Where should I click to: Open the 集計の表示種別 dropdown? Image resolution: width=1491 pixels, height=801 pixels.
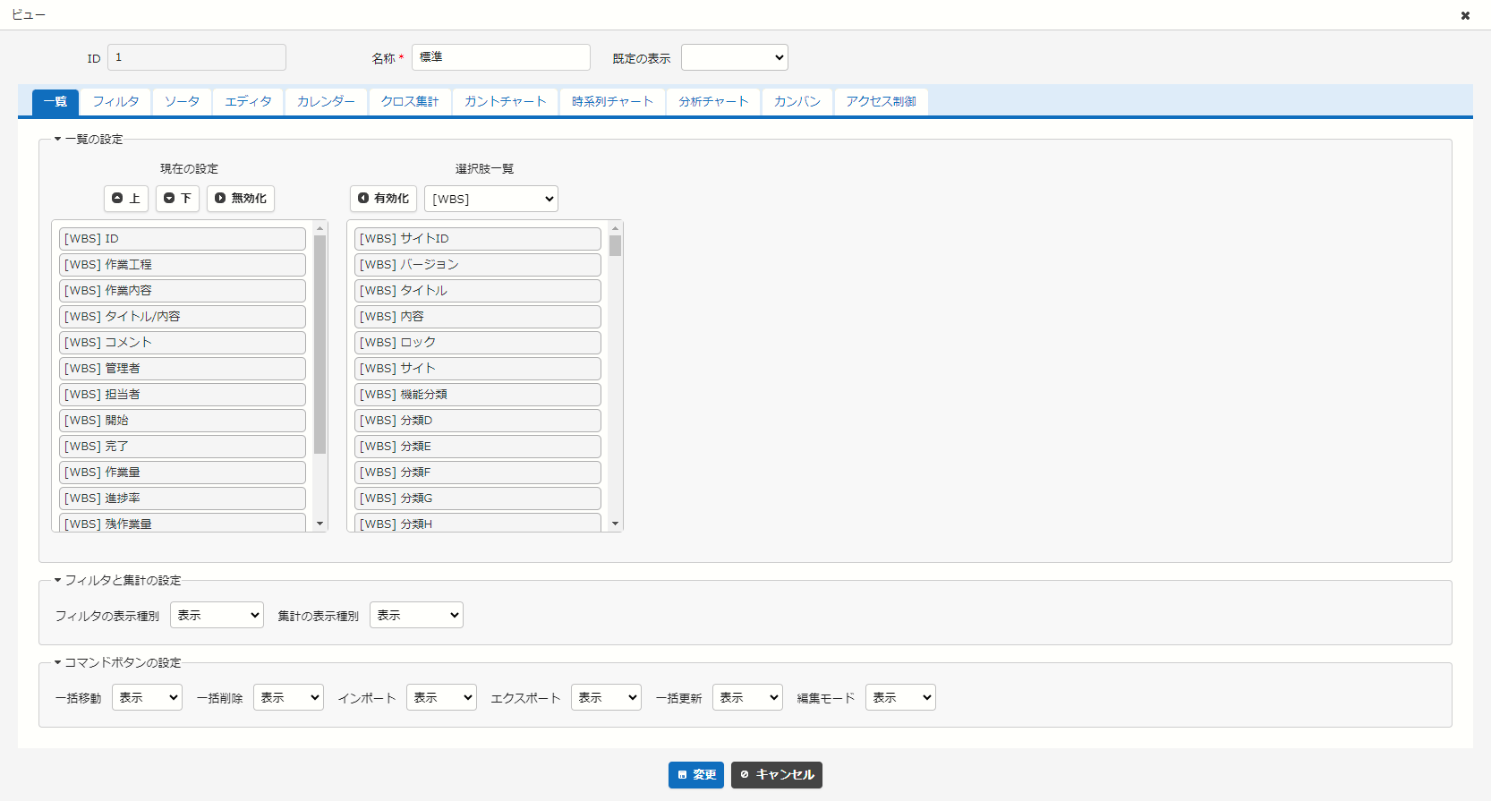(x=416, y=615)
